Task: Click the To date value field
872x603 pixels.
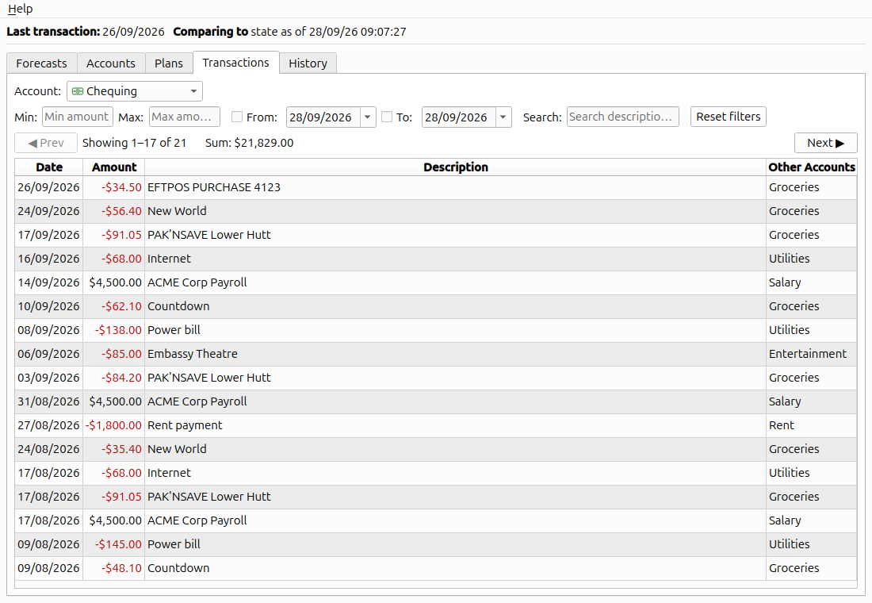Action: point(459,117)
